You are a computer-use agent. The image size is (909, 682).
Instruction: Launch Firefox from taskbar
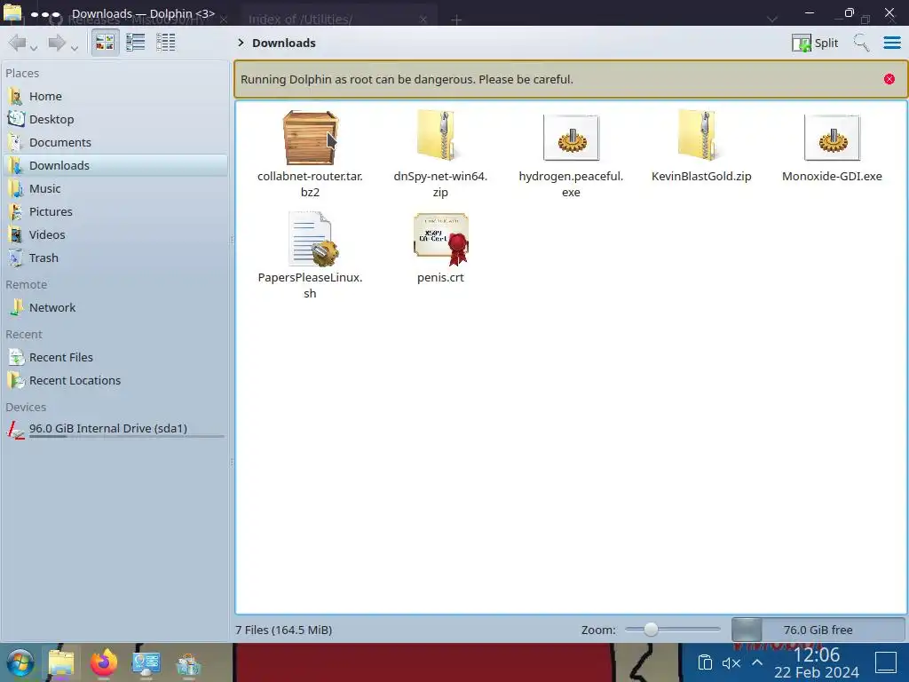point(104,662)
